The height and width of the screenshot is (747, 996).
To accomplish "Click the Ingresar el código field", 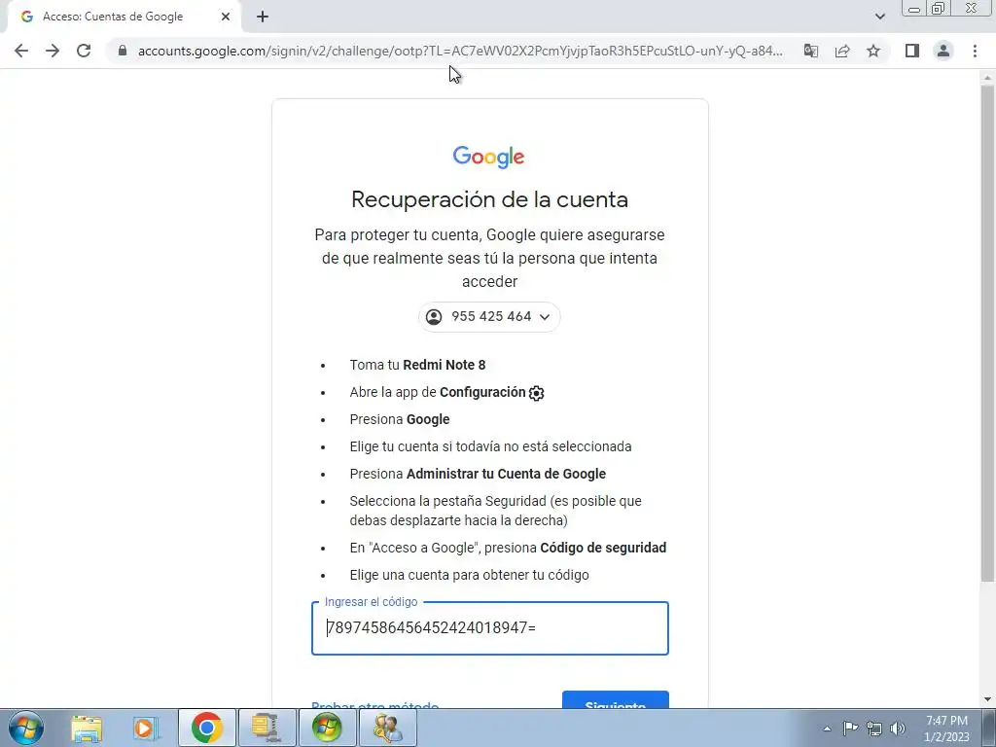I will 490,628.
